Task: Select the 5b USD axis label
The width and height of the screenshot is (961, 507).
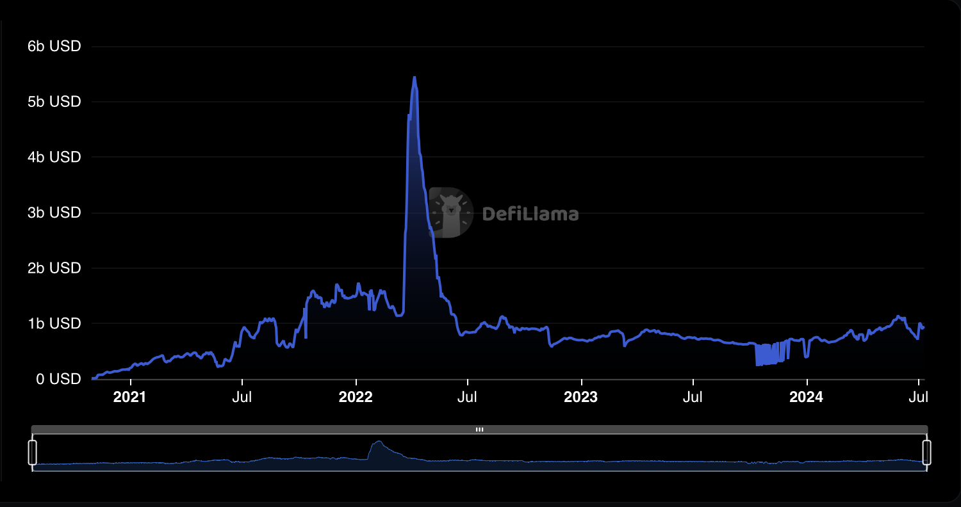Action: [x=54, y=102]
